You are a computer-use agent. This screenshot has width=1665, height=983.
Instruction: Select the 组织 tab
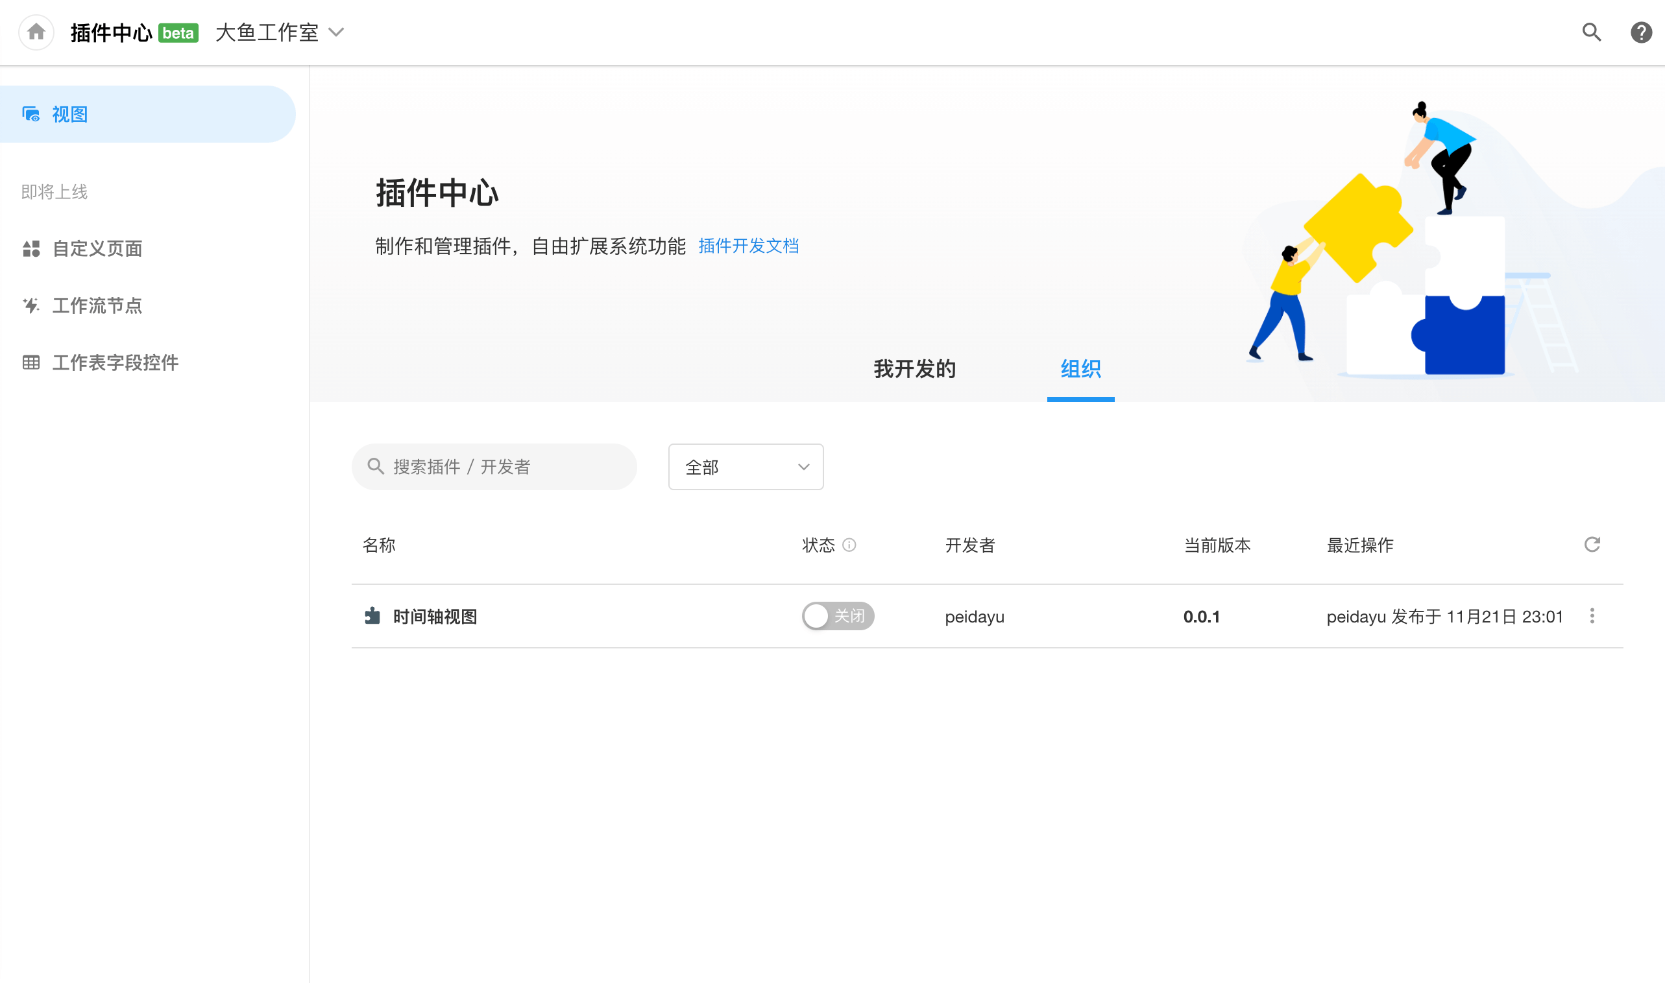pyautogui.click(x=1080, y=369)
